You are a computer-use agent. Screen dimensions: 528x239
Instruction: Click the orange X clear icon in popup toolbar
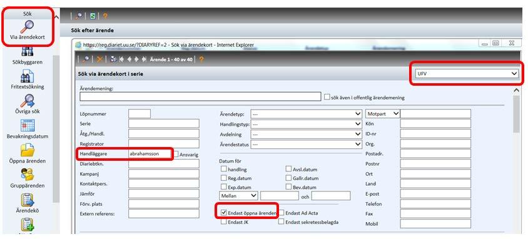[x=99, y=59]
